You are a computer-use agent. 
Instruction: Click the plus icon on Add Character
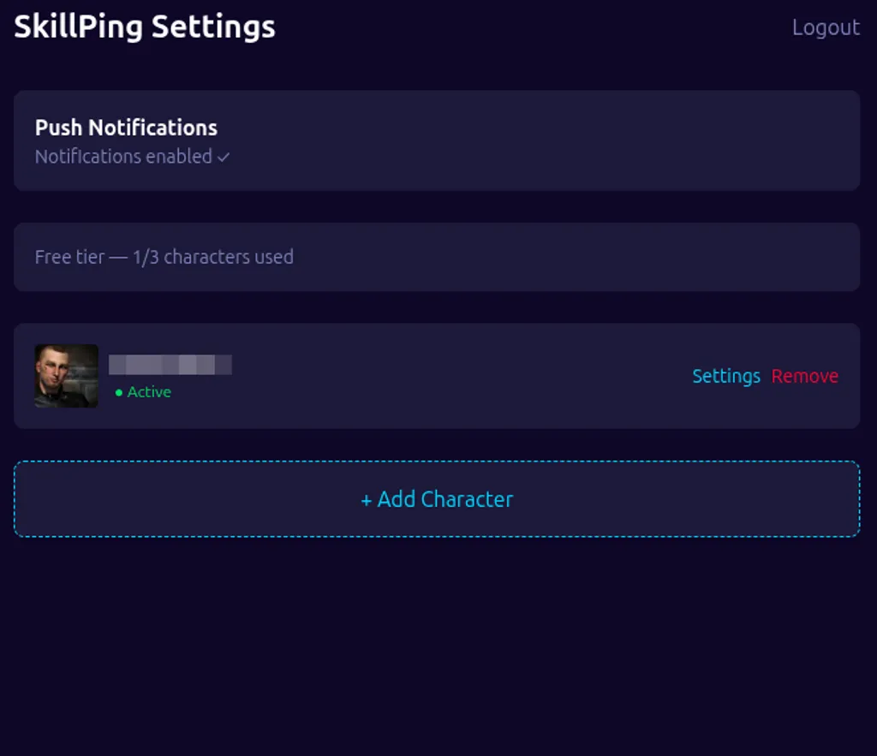tap(367, 498)
